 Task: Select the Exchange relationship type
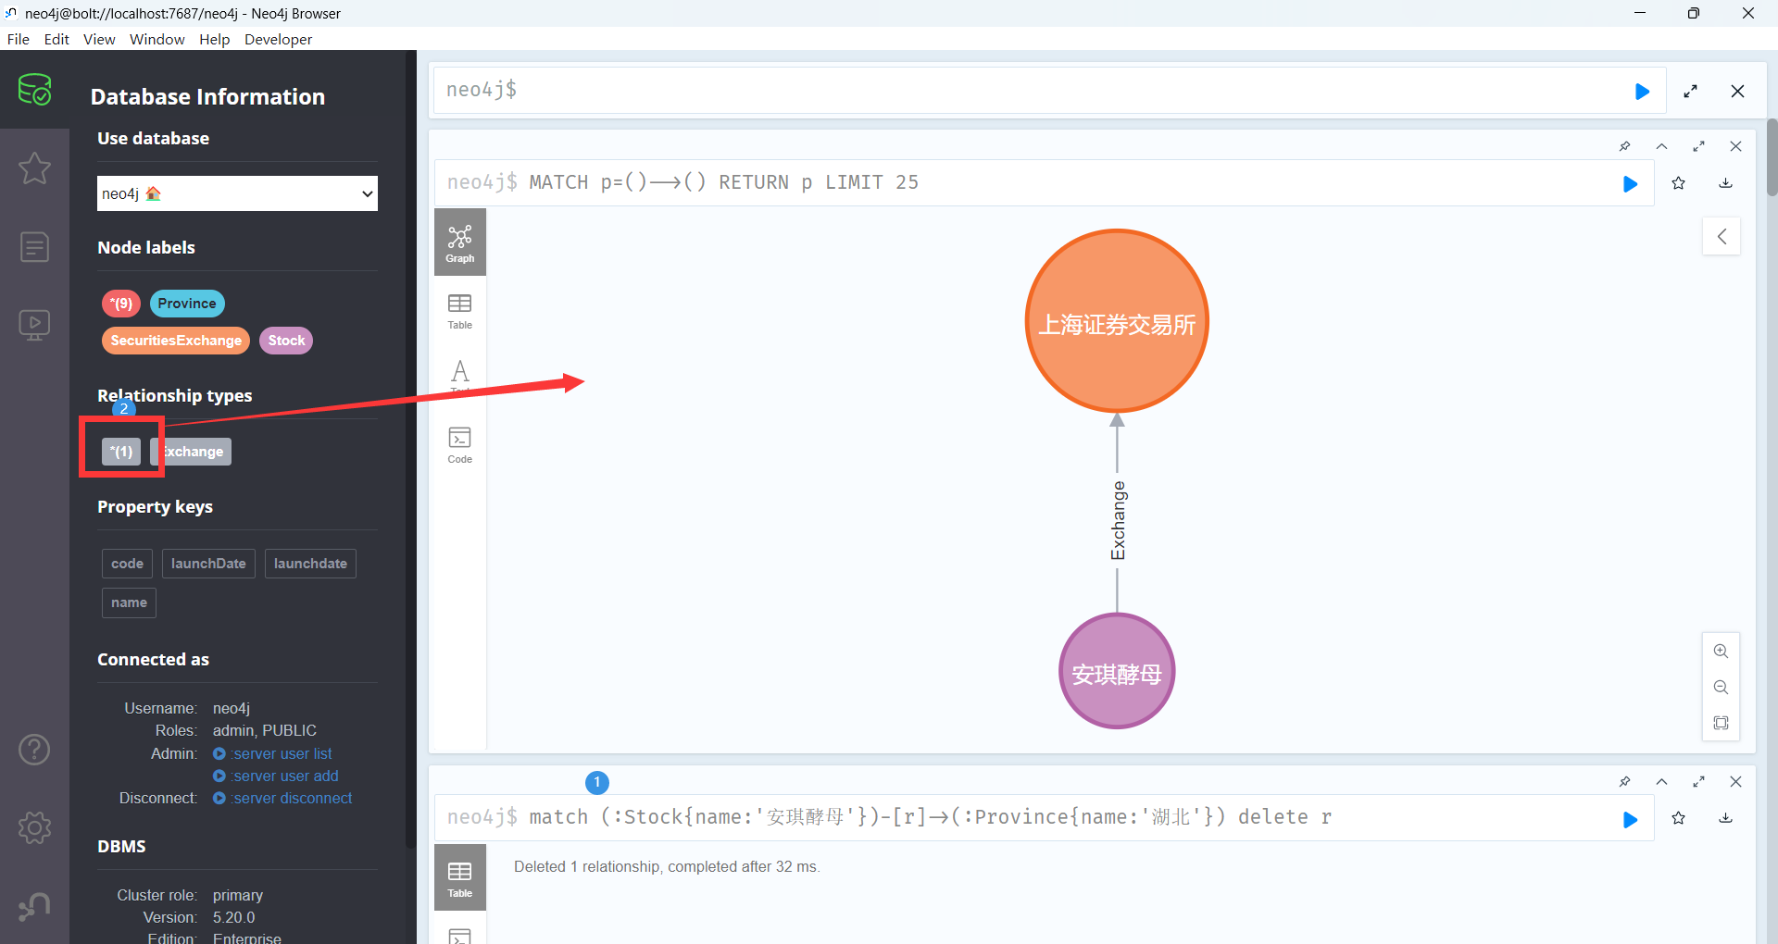coord(191,452)
